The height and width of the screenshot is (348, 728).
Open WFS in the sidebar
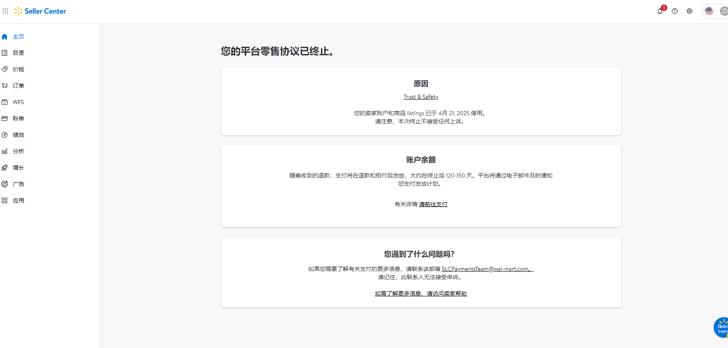[18, 102]
